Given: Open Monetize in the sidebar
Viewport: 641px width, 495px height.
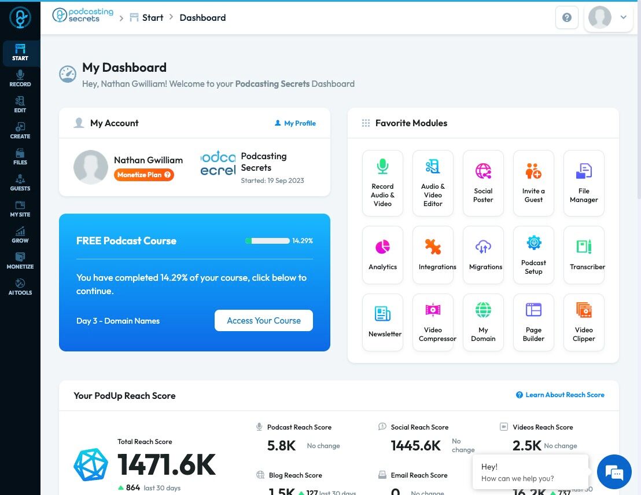Looking at the screenshot, I should (x=20, y=262).
